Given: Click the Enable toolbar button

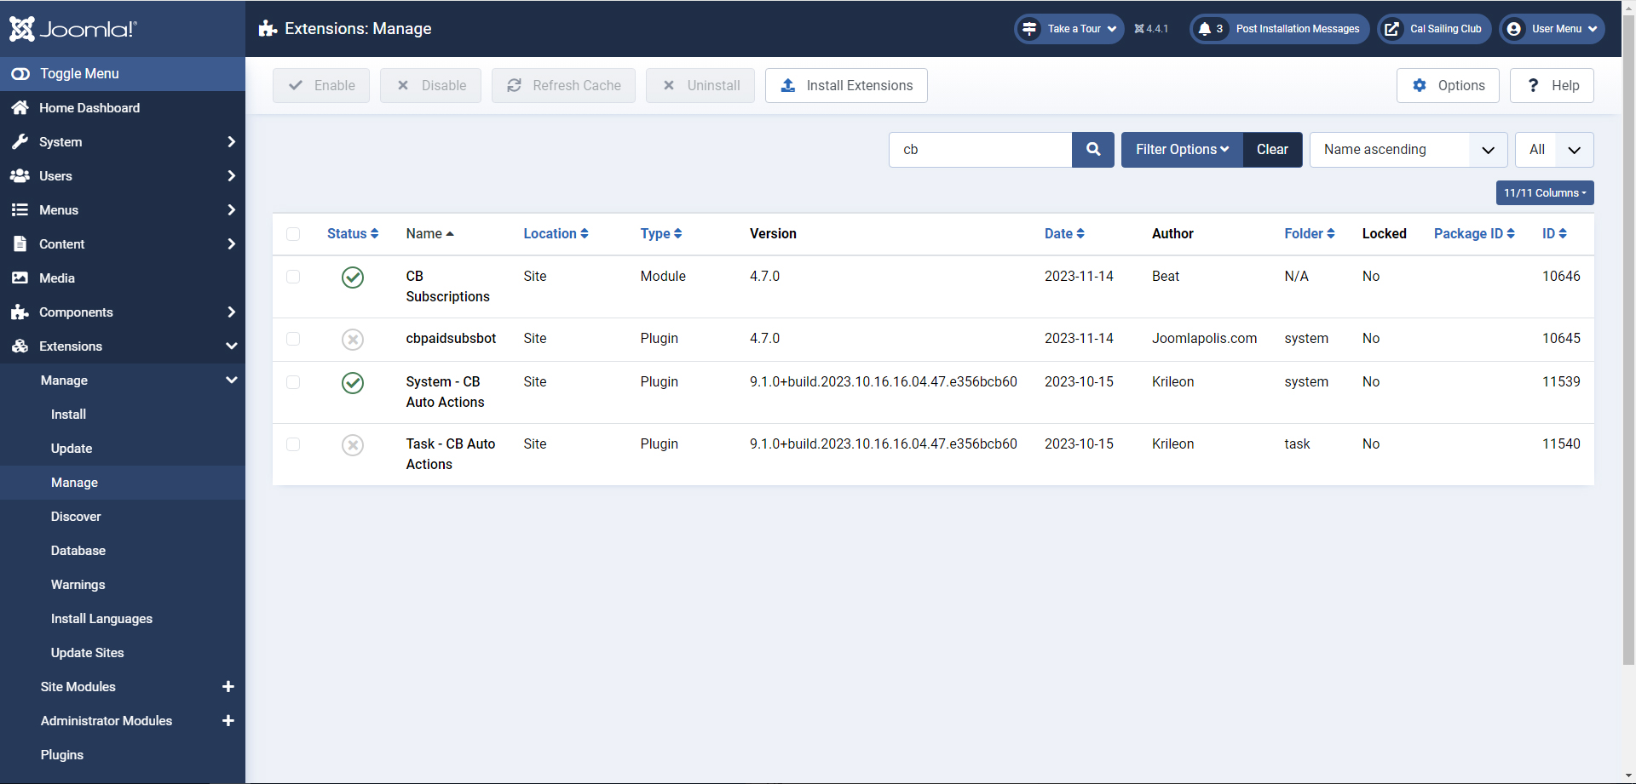Looking at the screenshot, I should pyautogui.click(x=321, y=86).
